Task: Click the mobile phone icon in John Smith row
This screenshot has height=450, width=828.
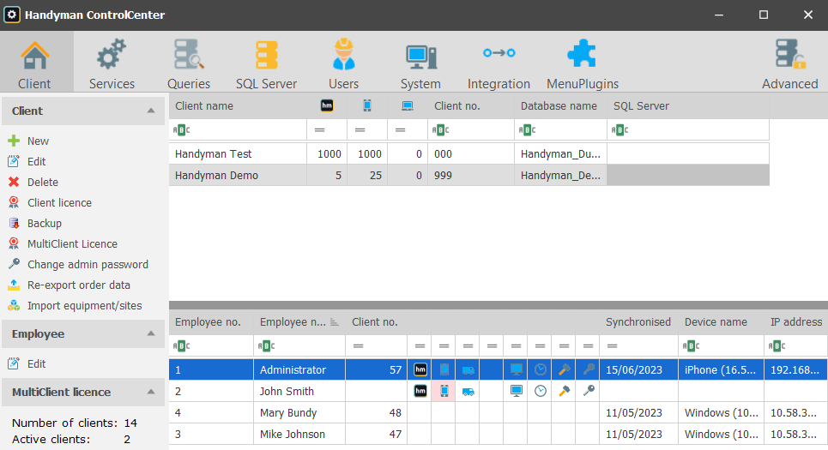Action: pos(444,391)
